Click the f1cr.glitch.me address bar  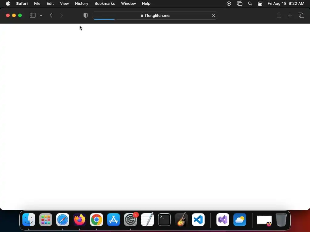(155, 15)
